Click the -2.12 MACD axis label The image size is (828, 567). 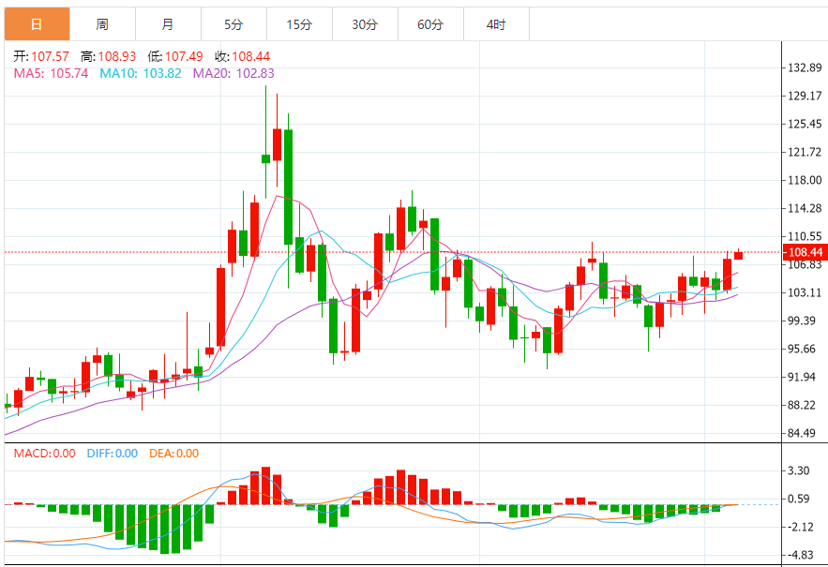pos(799,527)
